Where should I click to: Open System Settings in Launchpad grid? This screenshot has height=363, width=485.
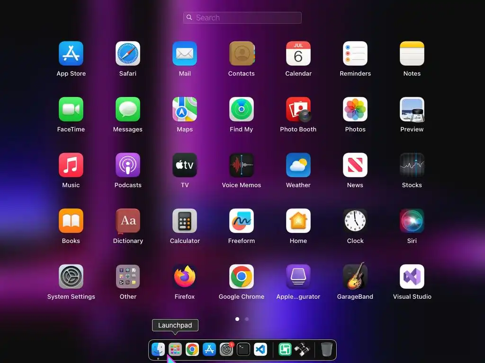point(71,277)
